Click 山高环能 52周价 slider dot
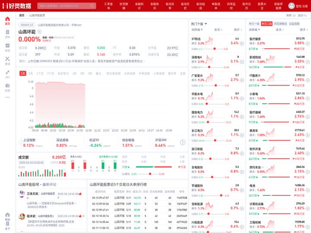Image resolution: width=311 pixels, height=233 pixels. click(150, 174)
